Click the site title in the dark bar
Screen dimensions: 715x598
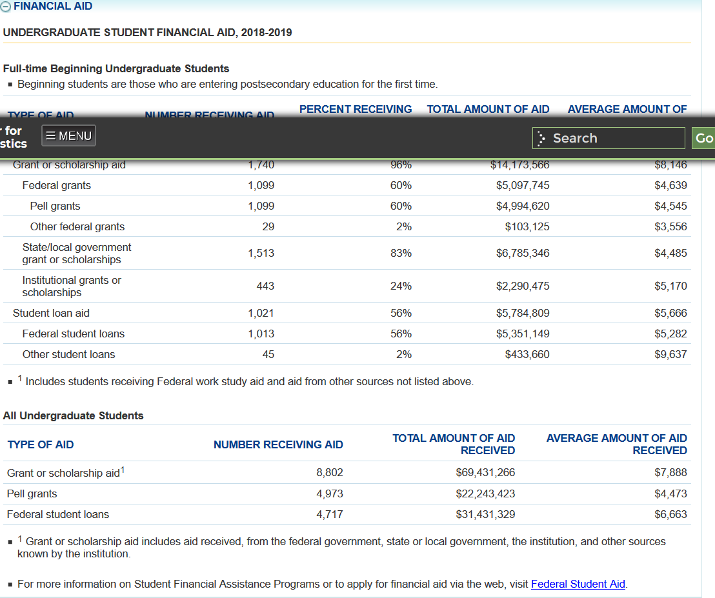(14, 137)
